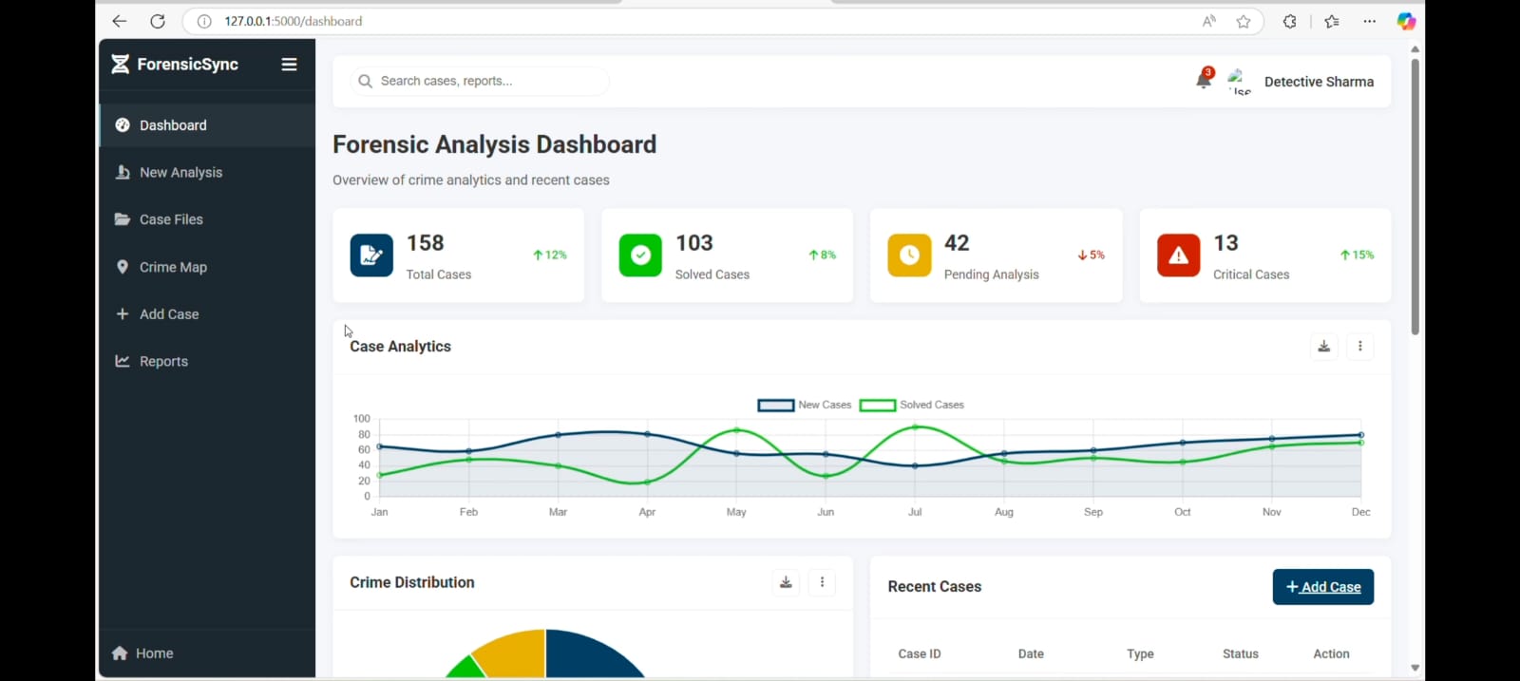Click the Jul Solved Cases data point
Screen dimensions: 1520x681
(915, 427)
